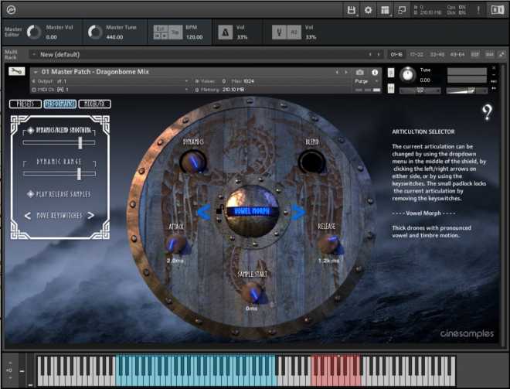Toggle rack header size icon
510x389 pixels.
[501, 54]
